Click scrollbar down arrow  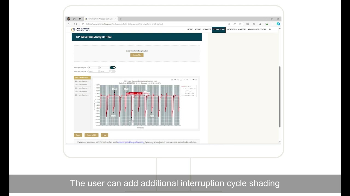pyautogui.click(x=280, y=142)
